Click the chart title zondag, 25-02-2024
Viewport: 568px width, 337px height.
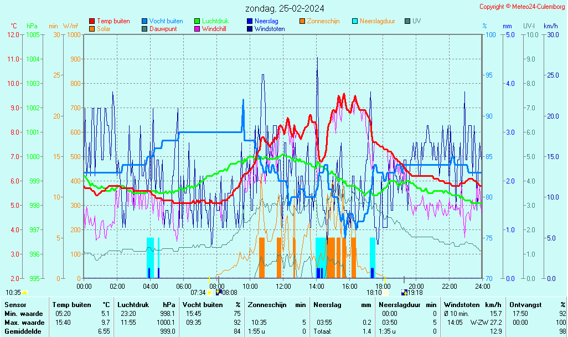(285, 9)
